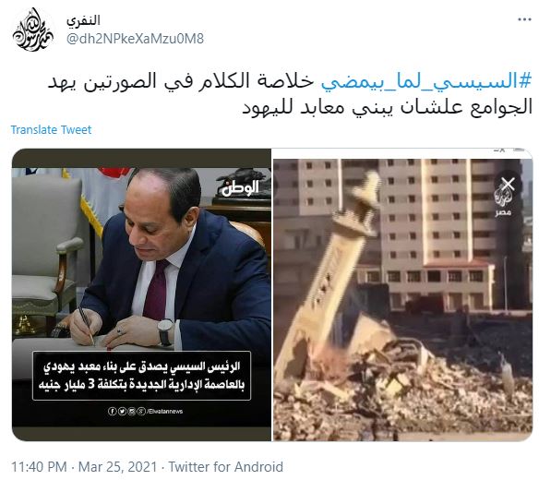Screen dimensions: 539x480
Task: Open the النفري display name profile
Action: click(x=83, y=20)
